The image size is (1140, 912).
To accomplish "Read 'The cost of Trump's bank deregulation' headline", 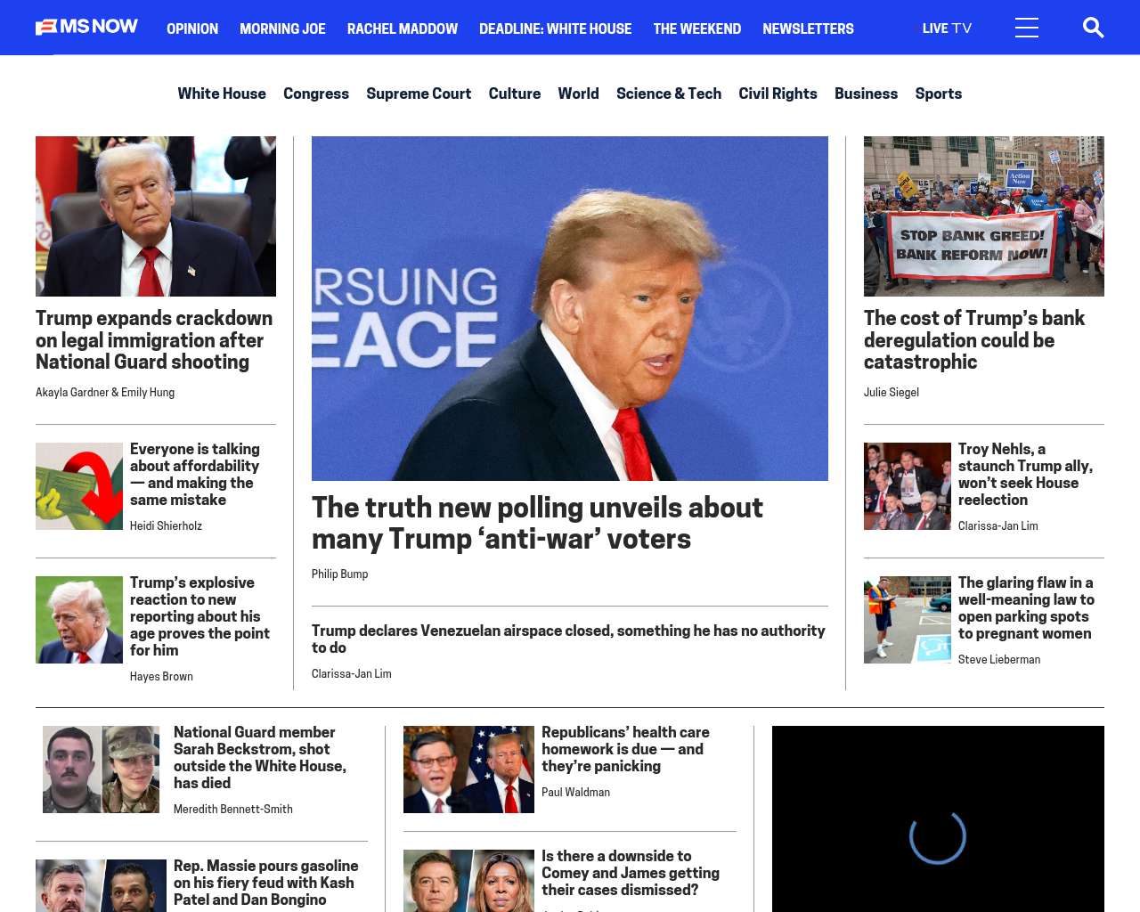I will [x=974, y=340].
